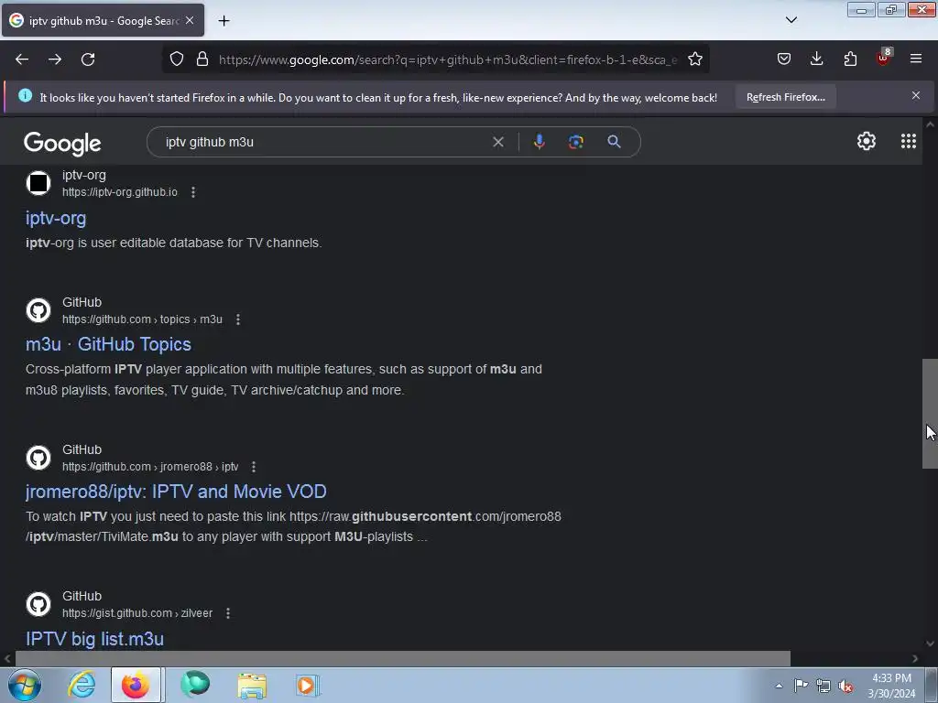Select the iptv github m3u Google Search tab
The image size is (938, 703).
(x=103, y=20)
